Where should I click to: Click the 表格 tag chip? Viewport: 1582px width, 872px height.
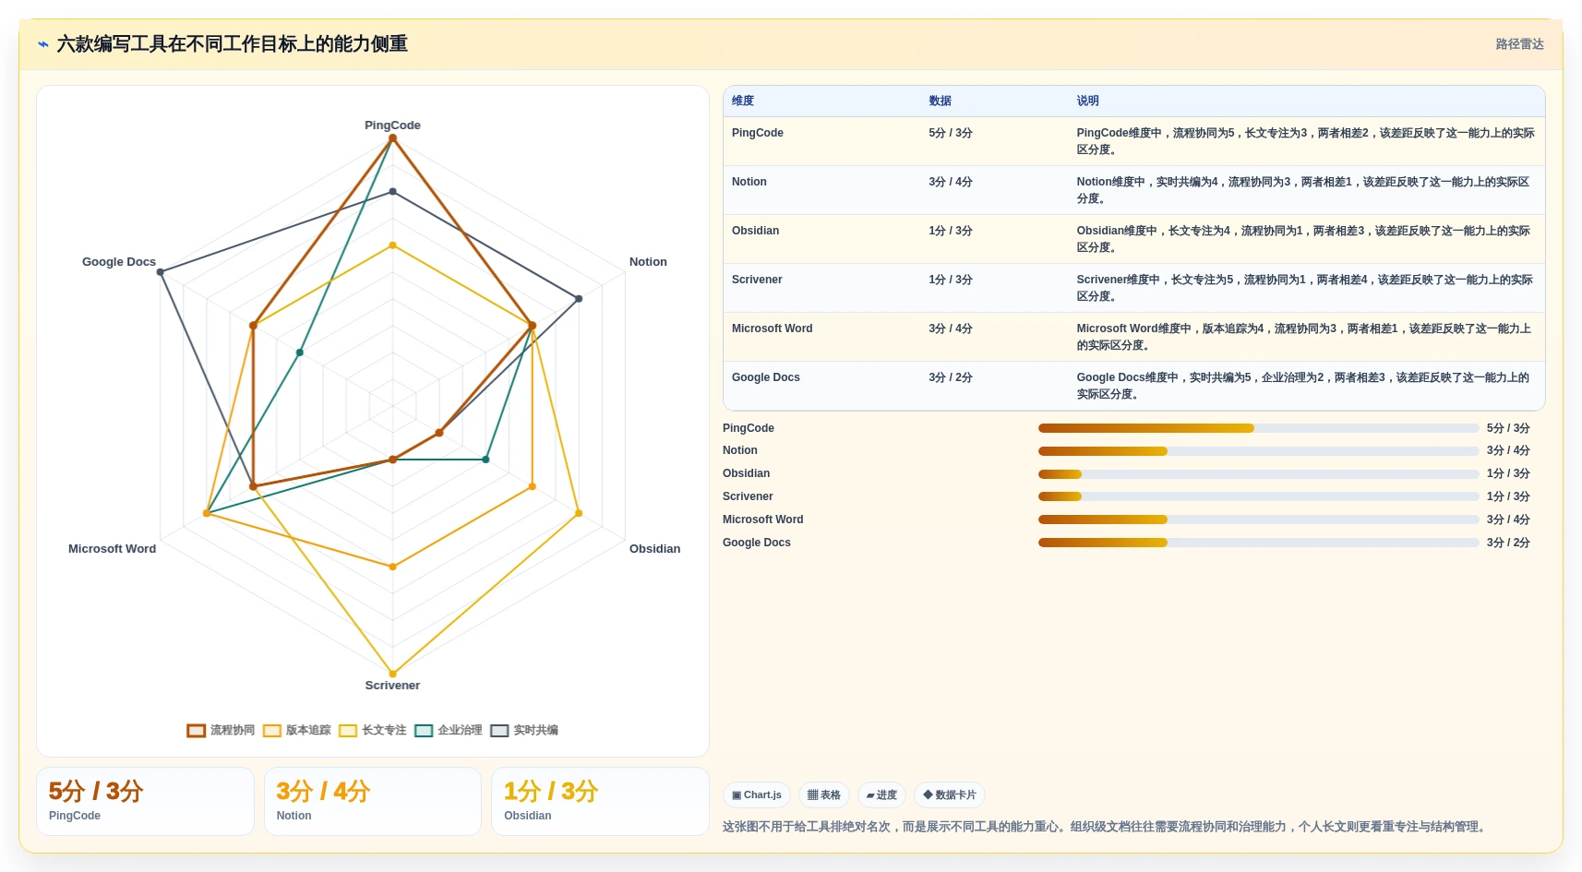(x=824, y=794)
